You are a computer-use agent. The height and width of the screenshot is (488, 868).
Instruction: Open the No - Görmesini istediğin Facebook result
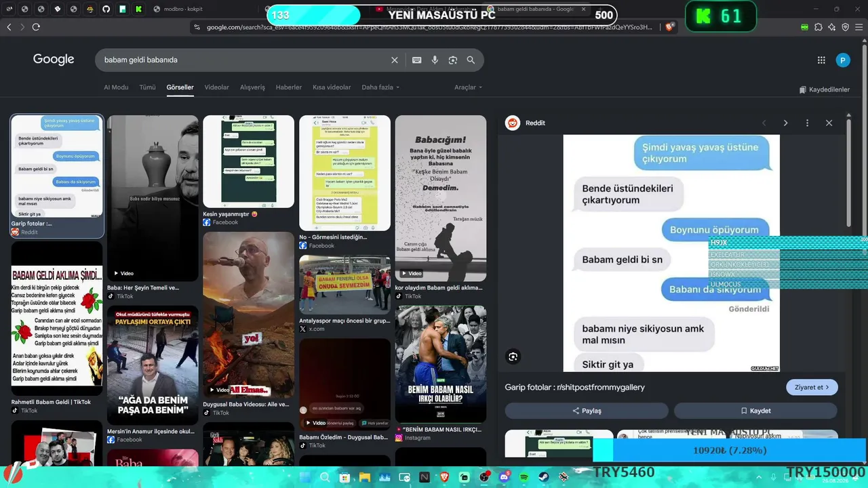[344, 173]
